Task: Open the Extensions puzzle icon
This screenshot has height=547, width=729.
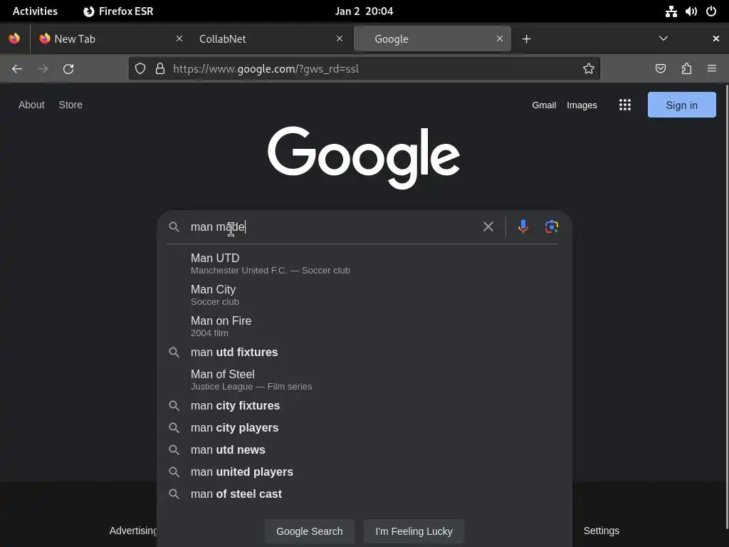Action: (x=686, y=69)
